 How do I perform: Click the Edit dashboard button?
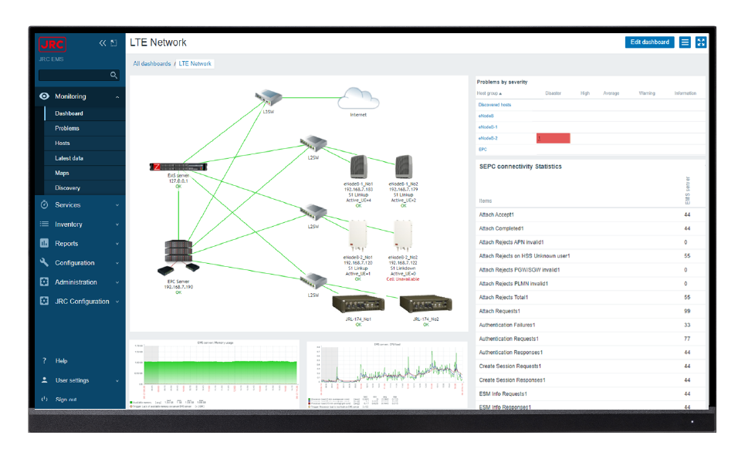pyautogui.click(x=649, y=42)
